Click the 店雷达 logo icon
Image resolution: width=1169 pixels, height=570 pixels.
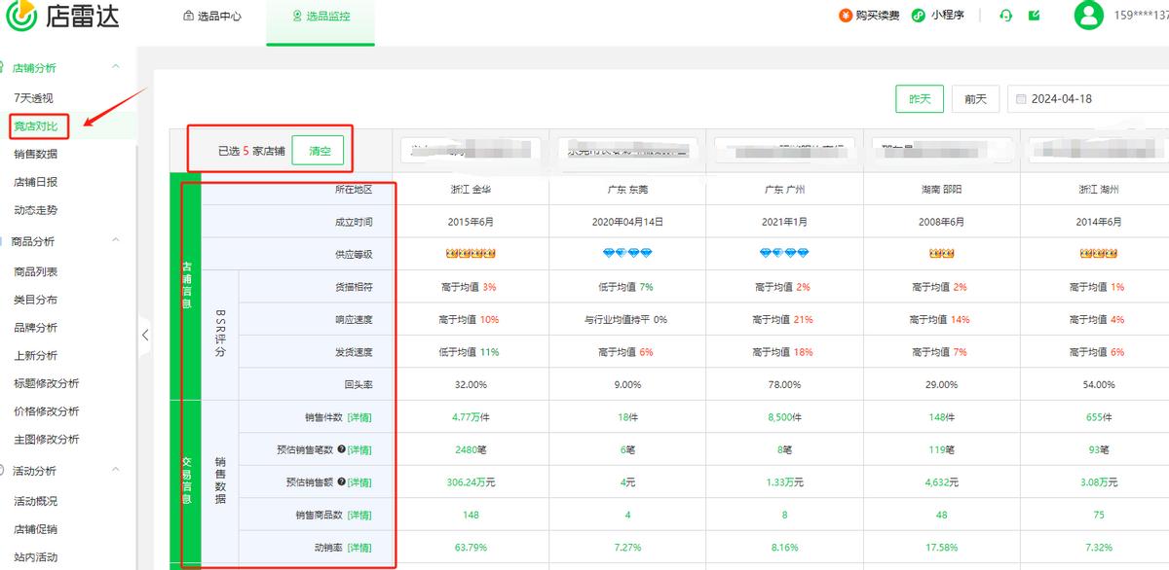click(x=20, y=16)
